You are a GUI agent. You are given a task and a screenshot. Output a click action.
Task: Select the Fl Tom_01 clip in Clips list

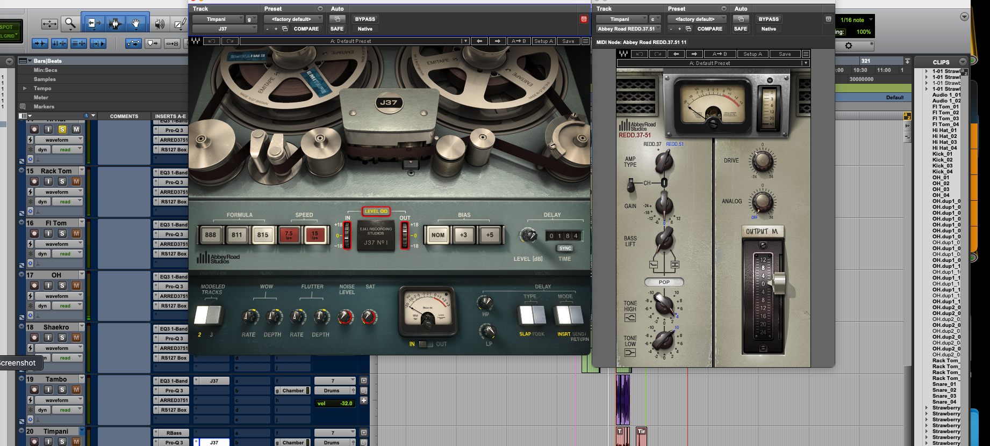pyautogui.click(x=945, y=107)
